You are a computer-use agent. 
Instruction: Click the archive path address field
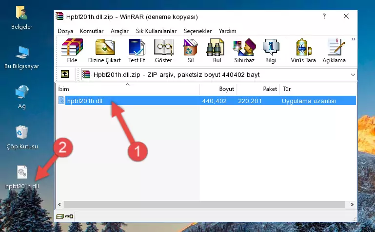[x=219, y=74]
